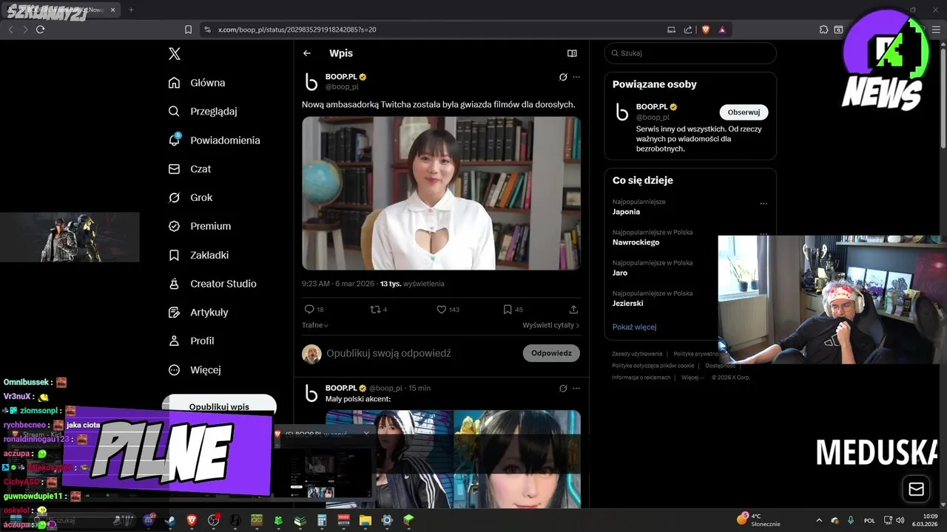Open the Nawrockiego trend
Screen dimensions: 947x532
pyautogui.click(x=636, y=242)
